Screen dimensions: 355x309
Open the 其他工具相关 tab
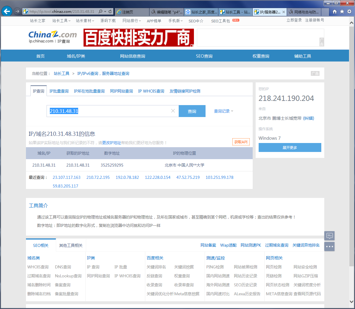tap(71, 245)
